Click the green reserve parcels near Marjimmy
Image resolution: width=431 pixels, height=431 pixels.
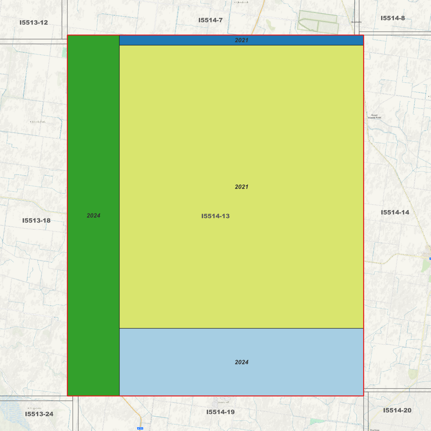point(318,22)
